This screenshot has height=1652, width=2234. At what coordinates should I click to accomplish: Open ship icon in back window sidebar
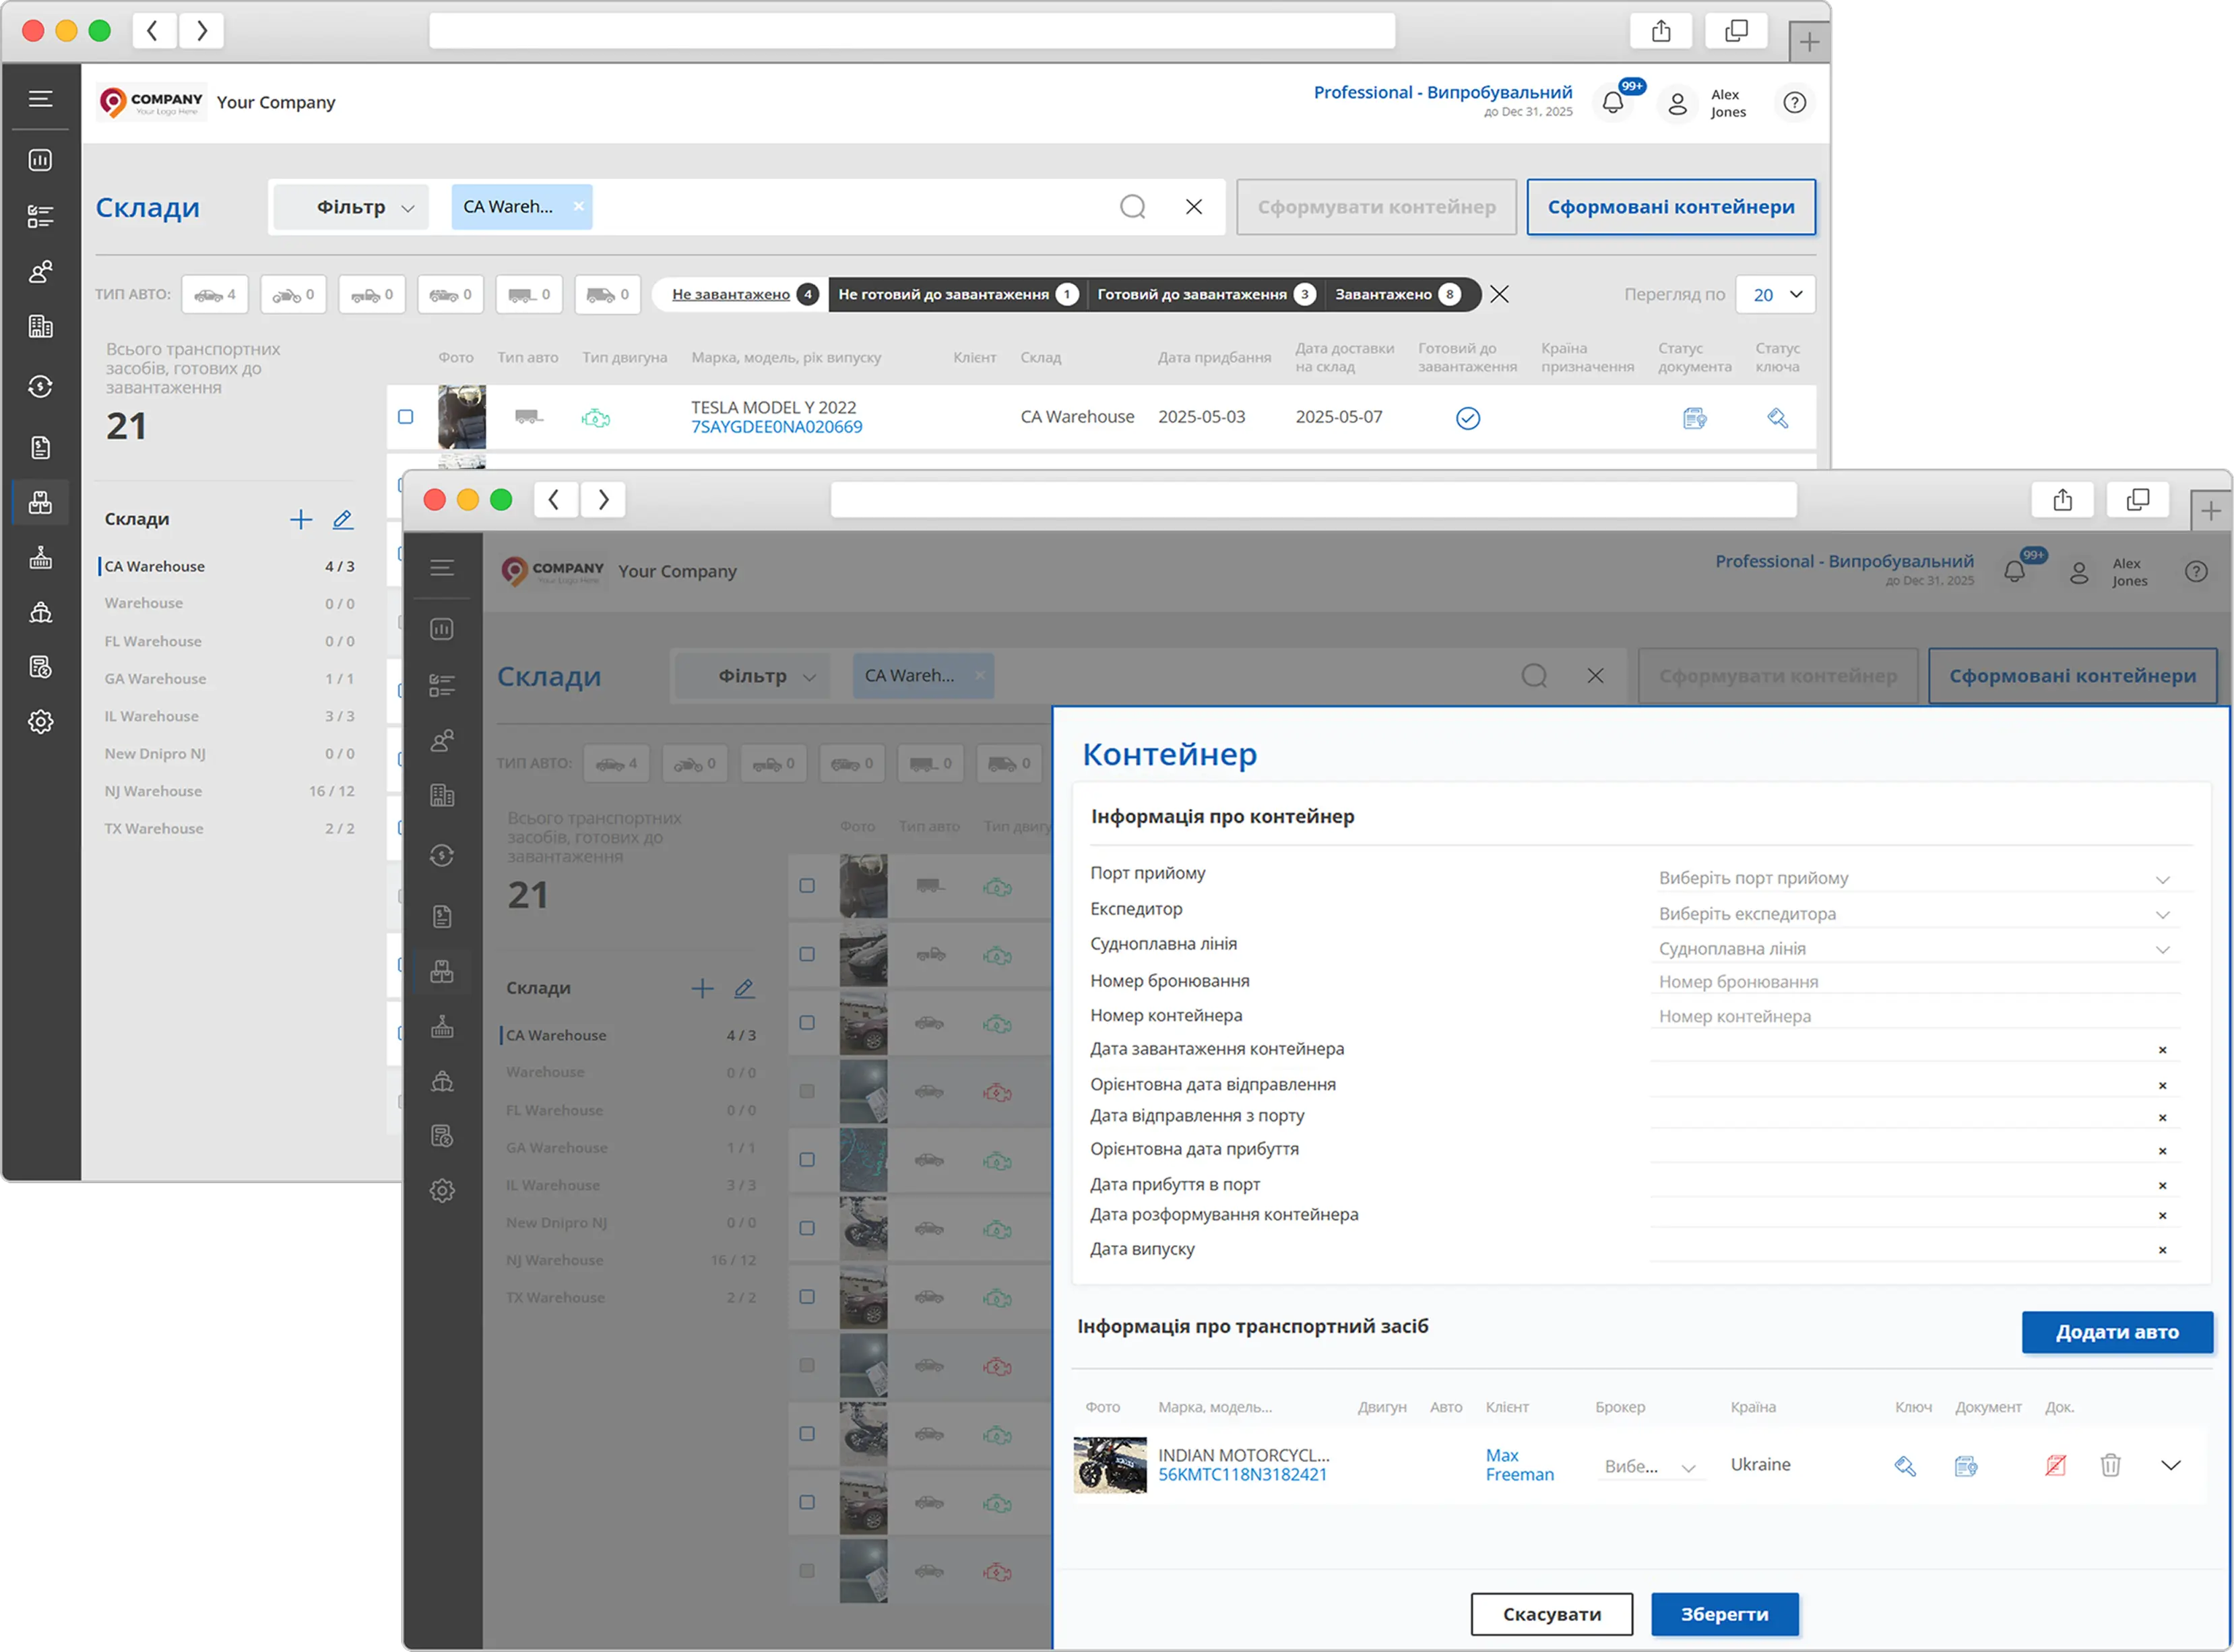[41, 612]
